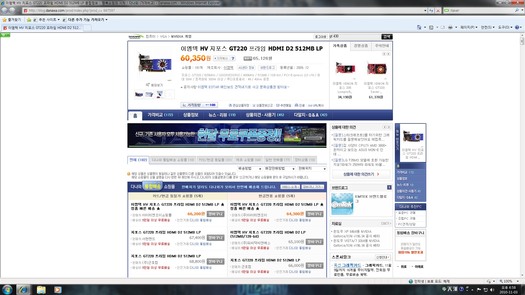This screenshot has height=295, width=525.
Task: Open media player taskbar icon
Action: pos(58,290)
